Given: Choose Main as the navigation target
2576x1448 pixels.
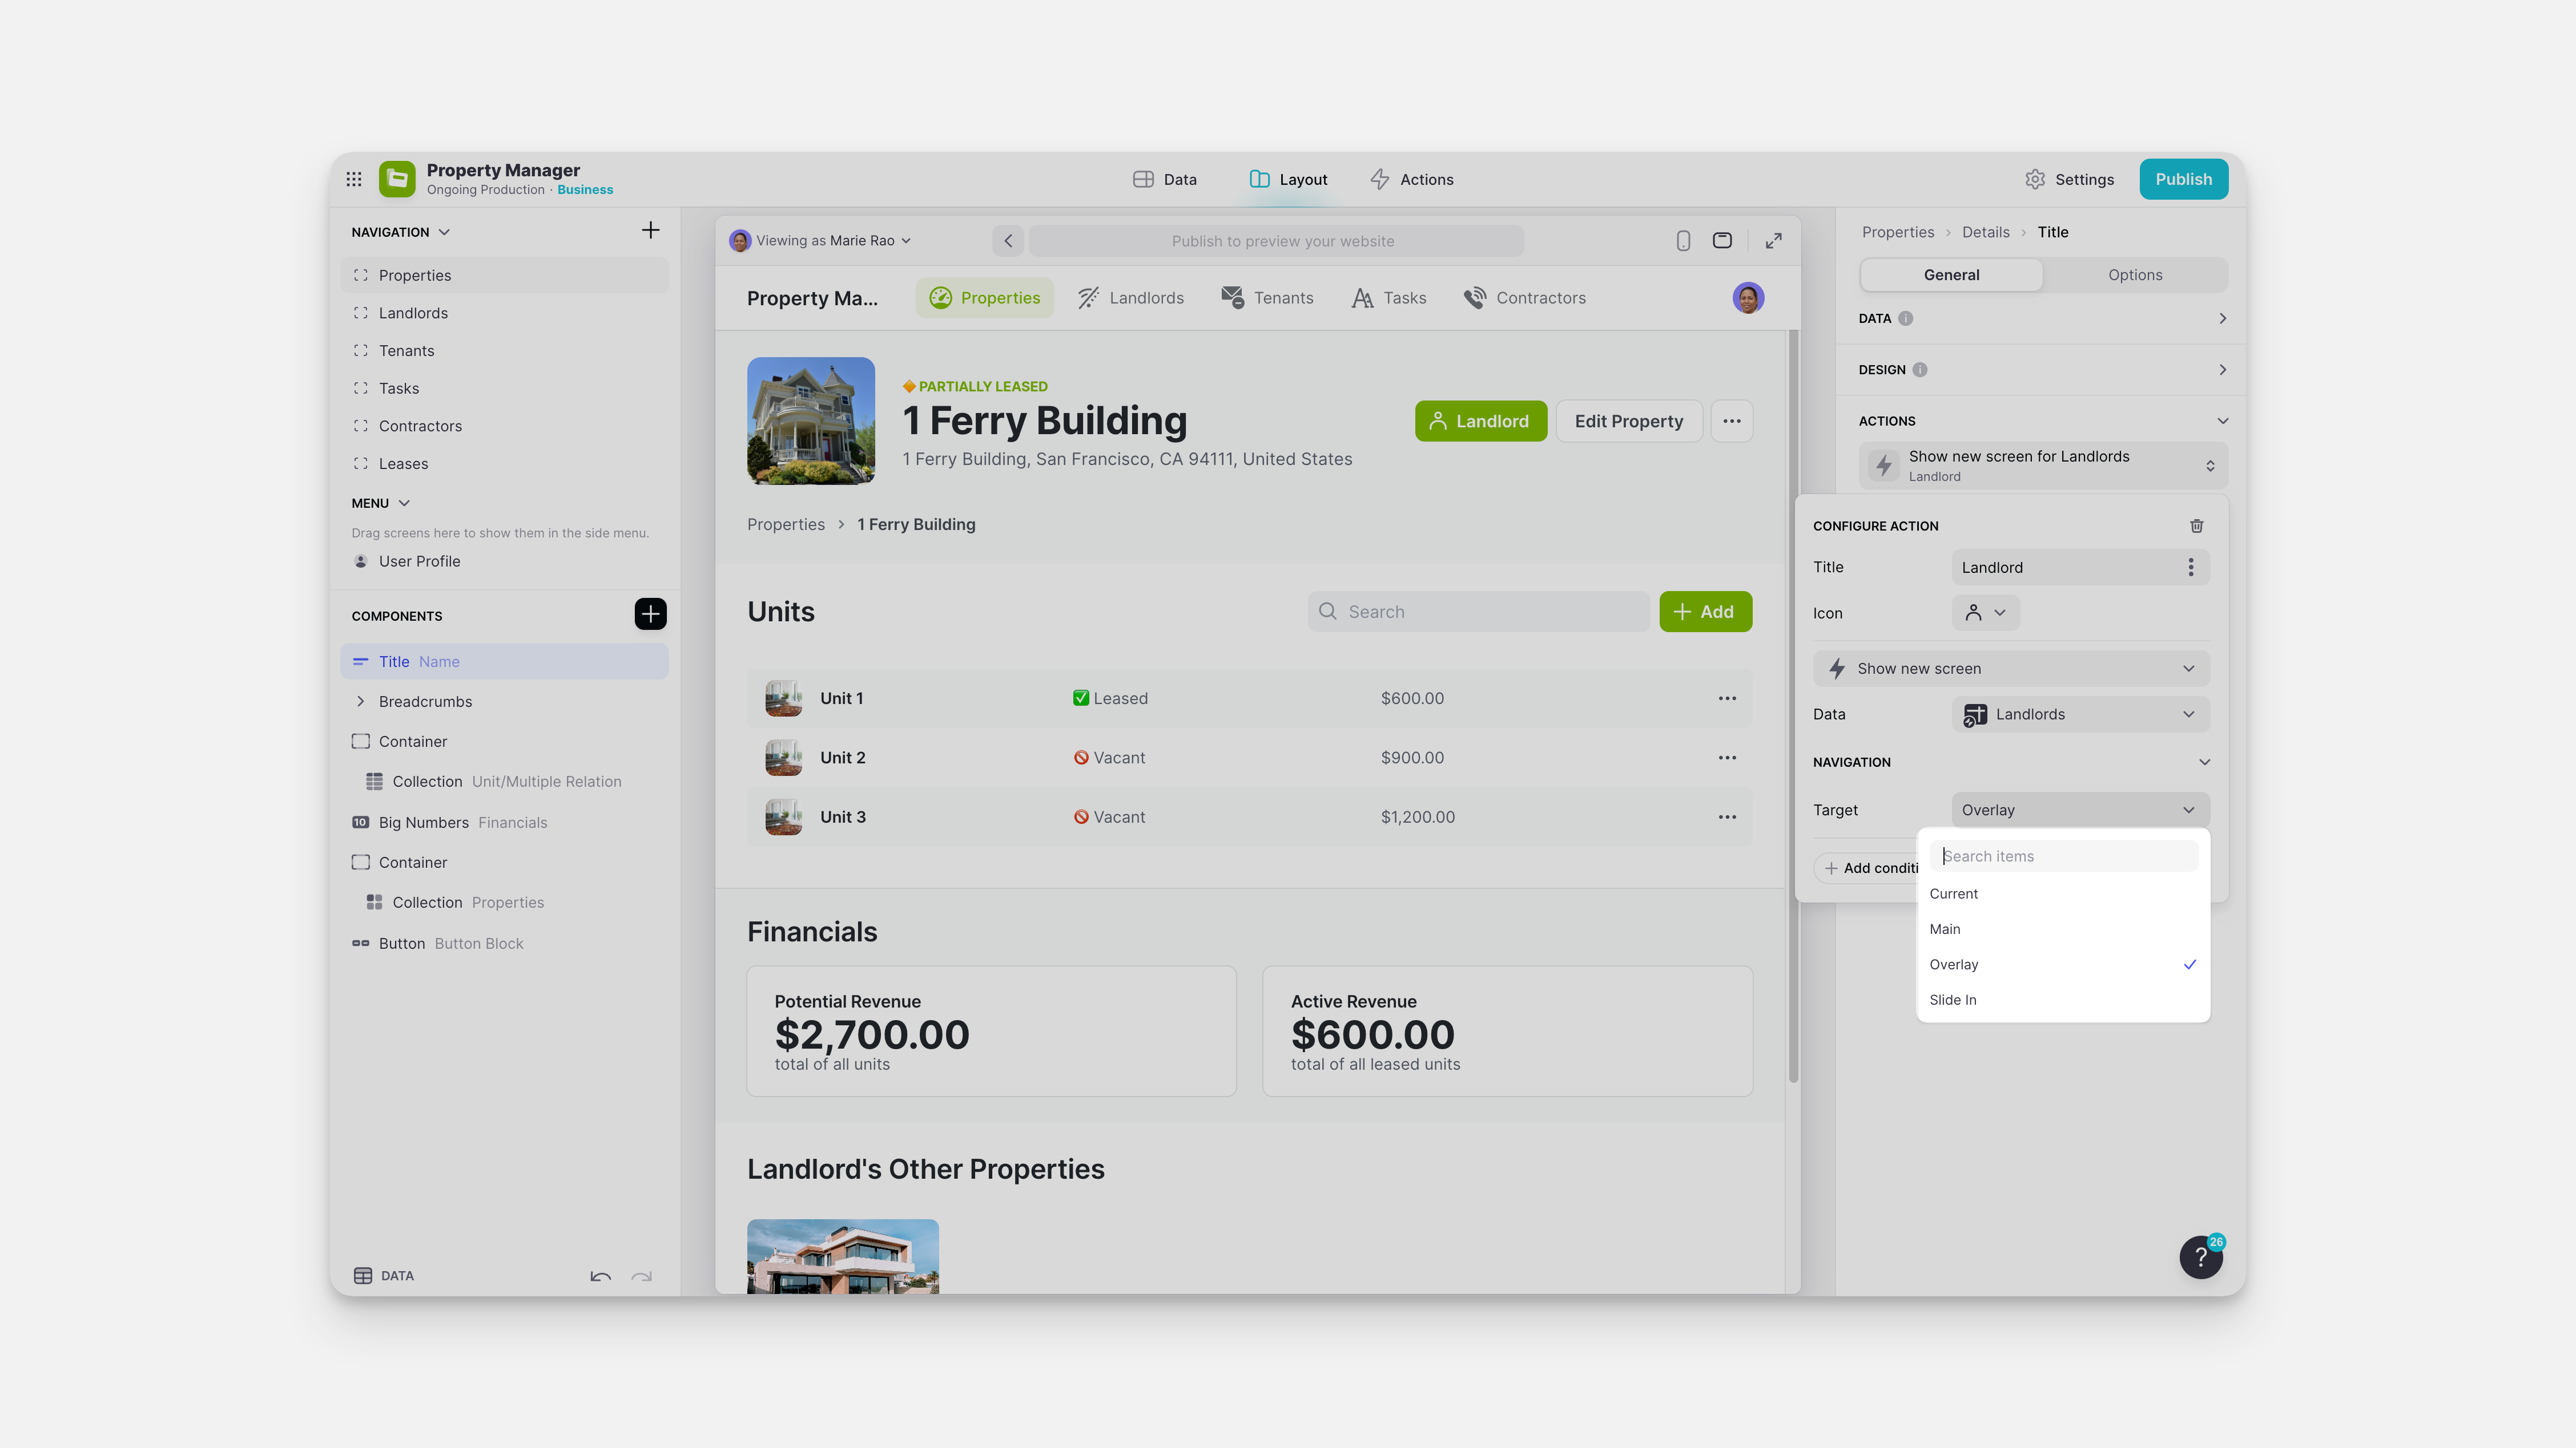Looking at the screenshot, I should click(x=1944, y=929).
